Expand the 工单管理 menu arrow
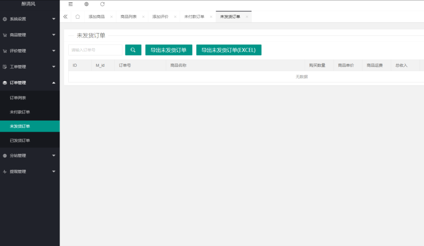The height and width of the screenshot is (246, 424). [x=53, y=67]
